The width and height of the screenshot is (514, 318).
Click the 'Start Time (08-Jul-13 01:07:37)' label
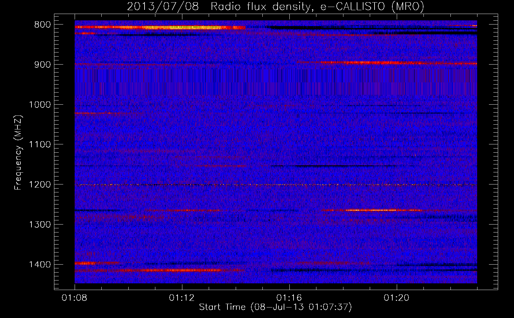coord(275,307)
